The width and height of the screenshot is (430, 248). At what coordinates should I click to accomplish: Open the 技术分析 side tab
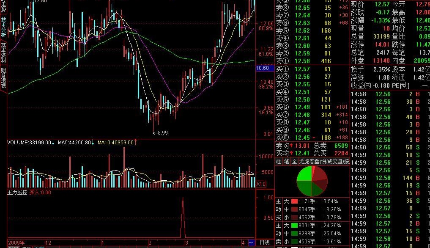tap(3, 27)
